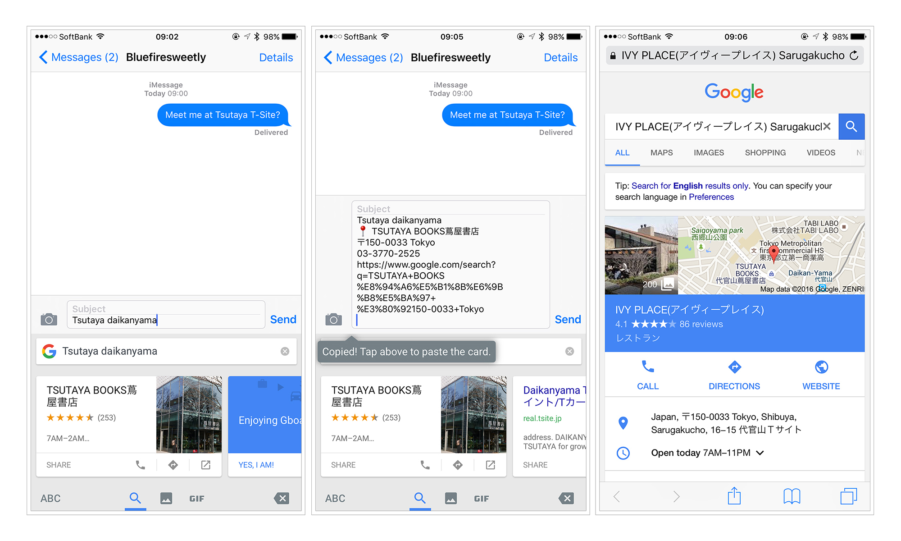The height and width of the screenshot is (541, 901).
Task: Tap Safari forward arrow
Action: [x=676, y=496]
